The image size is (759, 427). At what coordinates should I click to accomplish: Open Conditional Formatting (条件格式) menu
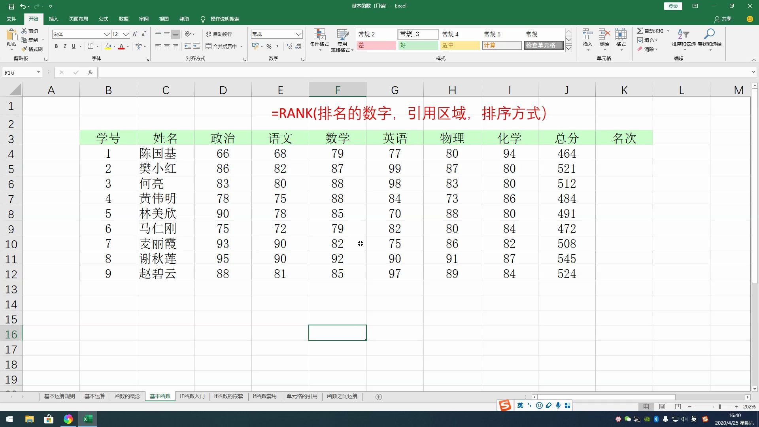pos(319,39)
